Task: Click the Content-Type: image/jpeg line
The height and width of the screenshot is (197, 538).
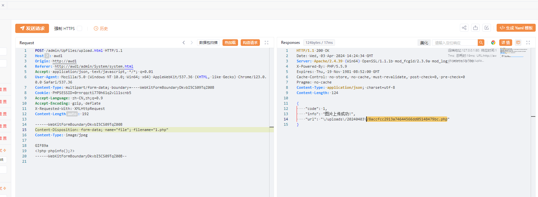Action: coord(61,135)
